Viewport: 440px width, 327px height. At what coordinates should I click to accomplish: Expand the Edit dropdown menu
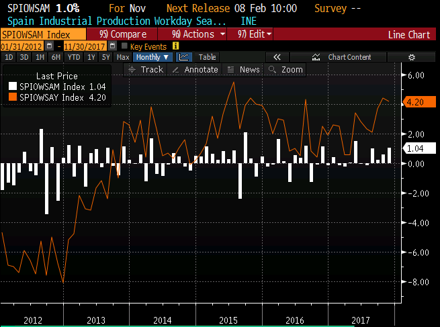tap(255, 34)
